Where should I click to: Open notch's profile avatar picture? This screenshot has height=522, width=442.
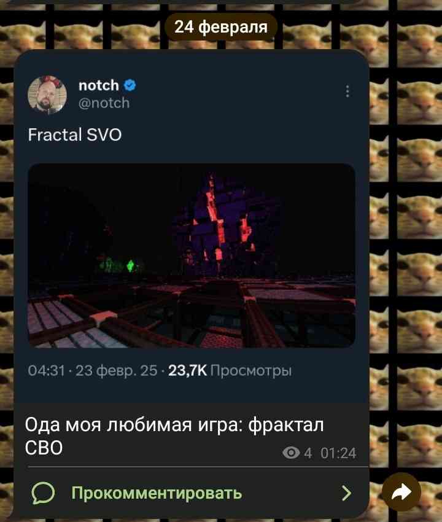click(47, 95)
